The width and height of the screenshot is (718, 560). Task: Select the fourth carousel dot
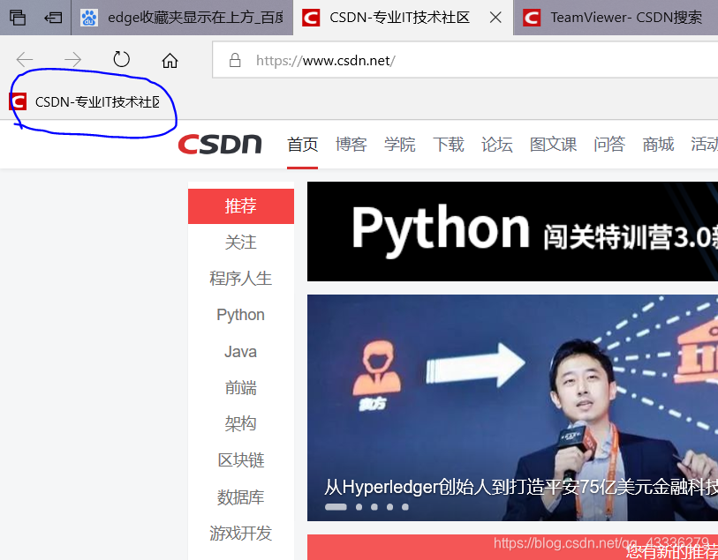pos(389,507)
